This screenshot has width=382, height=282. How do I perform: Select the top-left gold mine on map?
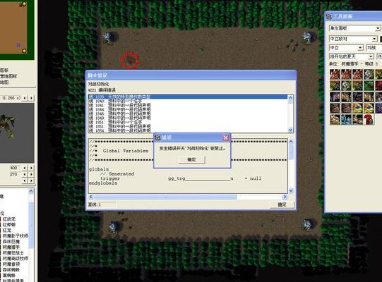pyautogui.click(x=109, y=37)
